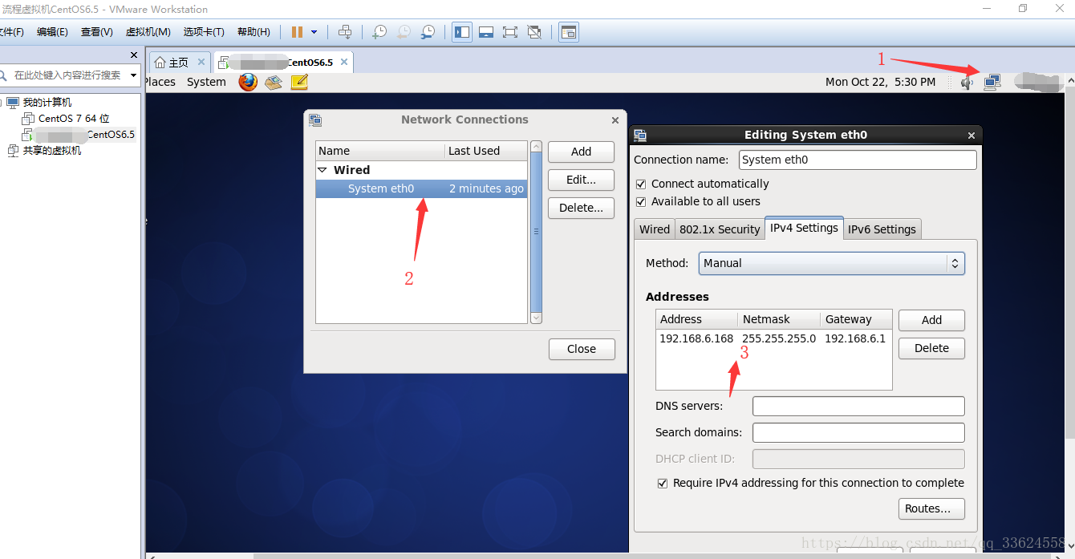1075x559 pixels.
Task: Toggle the Connect automatically checkbox
Action: pyautogui.click(x=640, y=184)
